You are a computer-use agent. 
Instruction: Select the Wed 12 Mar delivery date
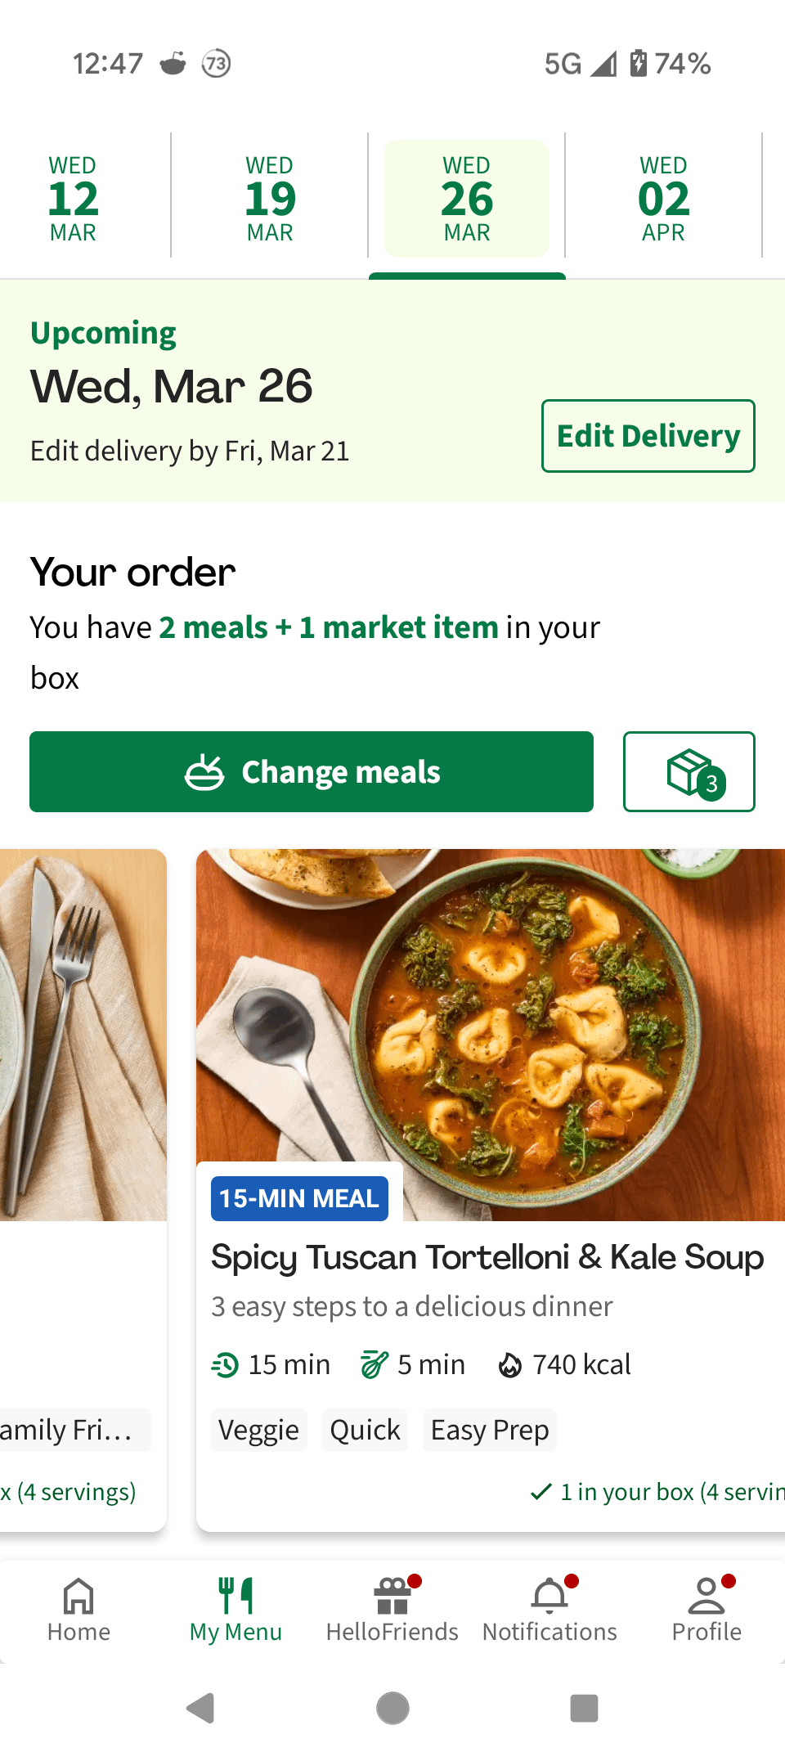tap(74, 199)
